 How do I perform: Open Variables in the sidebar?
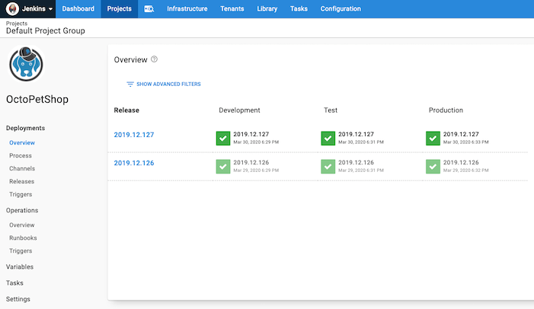(x=20, y=267)
